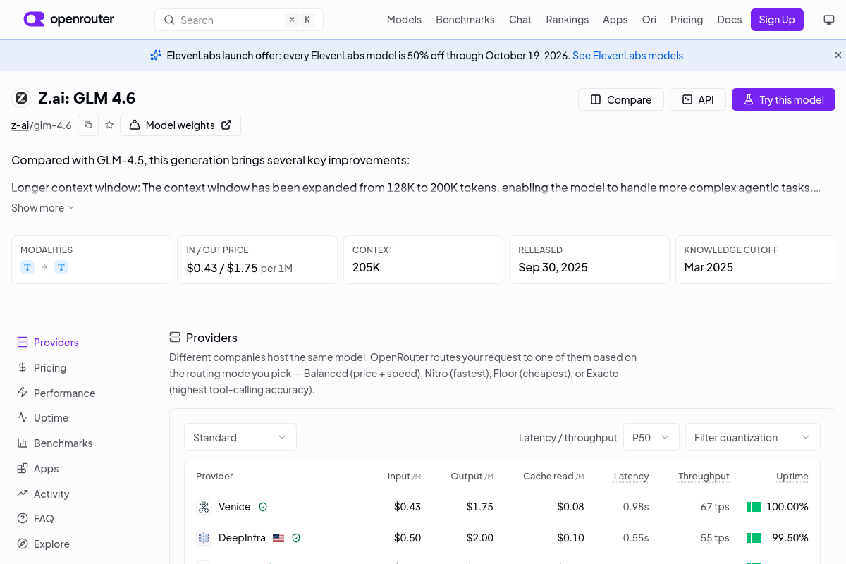The width and height of the screenshot is (846, 564).
Task: Star the GLM 4.6 model
Action: 109,125
